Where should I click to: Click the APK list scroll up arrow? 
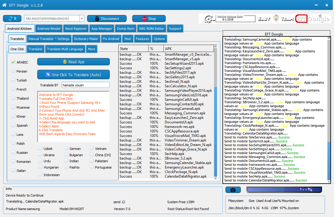click(x=215, y=46)
